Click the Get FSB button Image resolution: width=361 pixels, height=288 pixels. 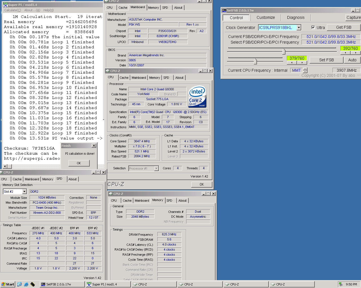point(344,27)
